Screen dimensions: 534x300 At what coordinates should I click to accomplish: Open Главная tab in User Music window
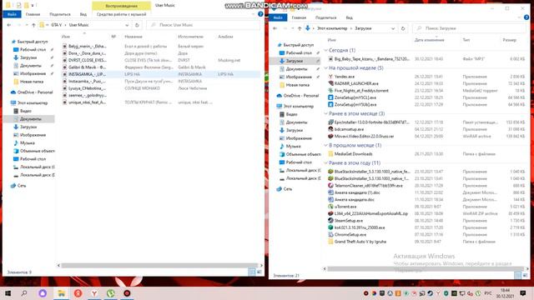click(x=33, y=14)
